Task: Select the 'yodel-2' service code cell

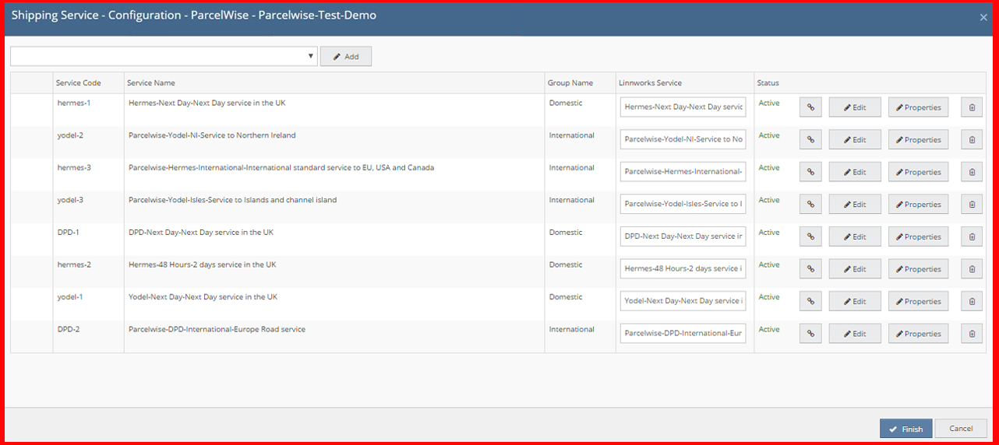Action: coord(70,135)
